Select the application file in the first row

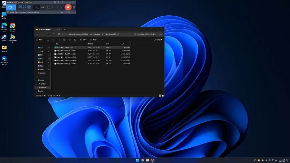[92, 48]
